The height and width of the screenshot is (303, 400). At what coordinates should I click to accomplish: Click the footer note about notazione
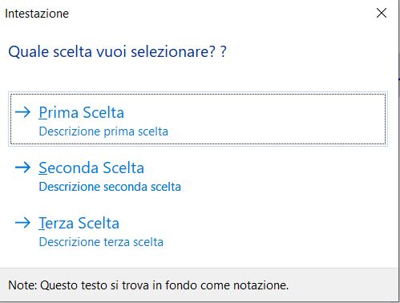coord(148,285)
